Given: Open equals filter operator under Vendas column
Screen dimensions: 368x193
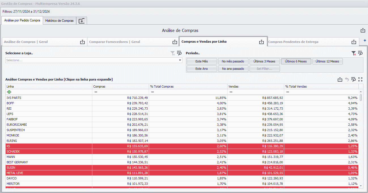Looking at the screenshot, I should 231,92.
